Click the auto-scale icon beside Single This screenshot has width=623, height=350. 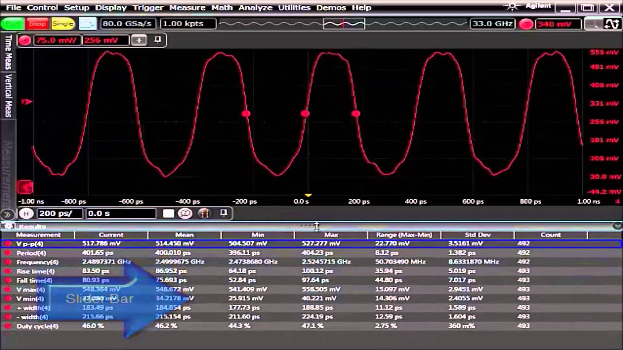(88, 24)
